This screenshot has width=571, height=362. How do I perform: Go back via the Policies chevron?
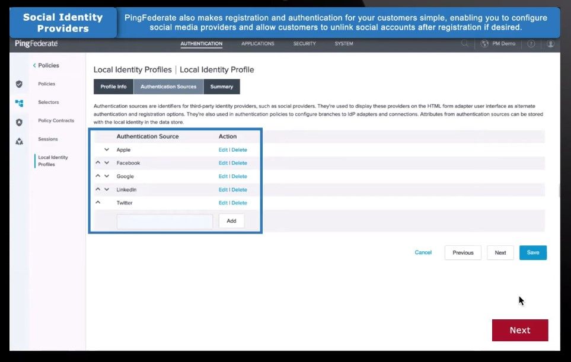(x=34, y=66)
